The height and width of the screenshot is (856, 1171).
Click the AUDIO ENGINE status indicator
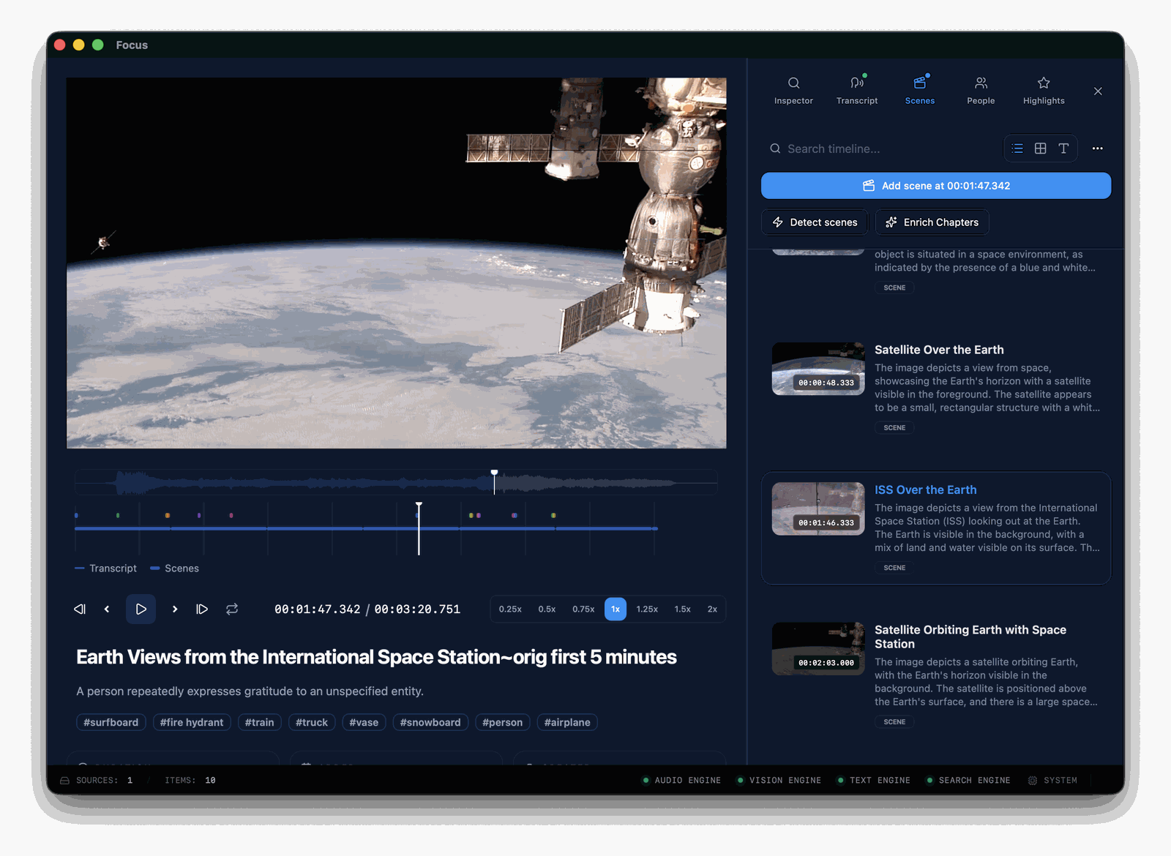click(681, 781)
